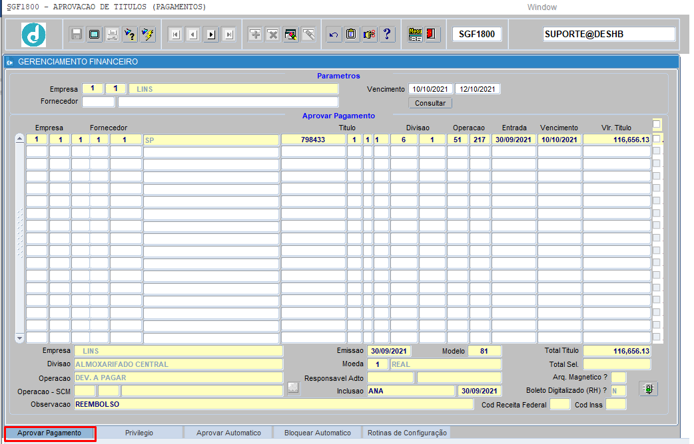Check the box for titulo 798433 row
The height and width of the screenshot is (444, 694).
657,139
